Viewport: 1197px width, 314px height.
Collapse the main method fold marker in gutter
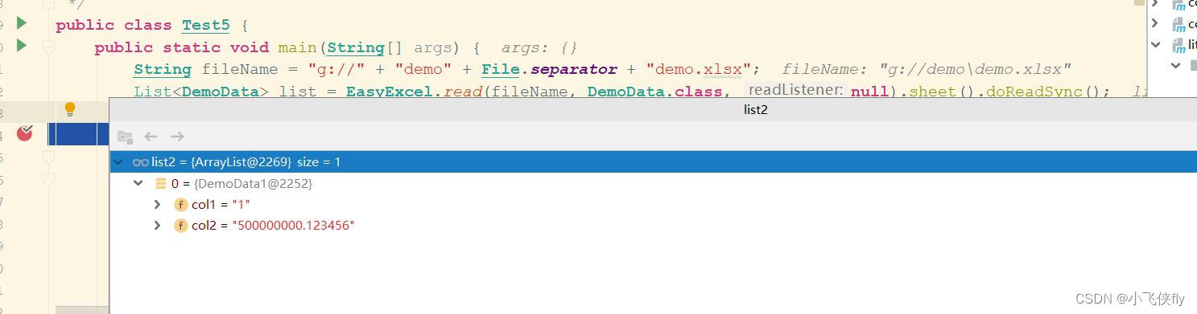pos(48,47)
